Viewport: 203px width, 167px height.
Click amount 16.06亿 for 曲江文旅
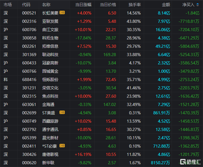click(x=163, y=30)
